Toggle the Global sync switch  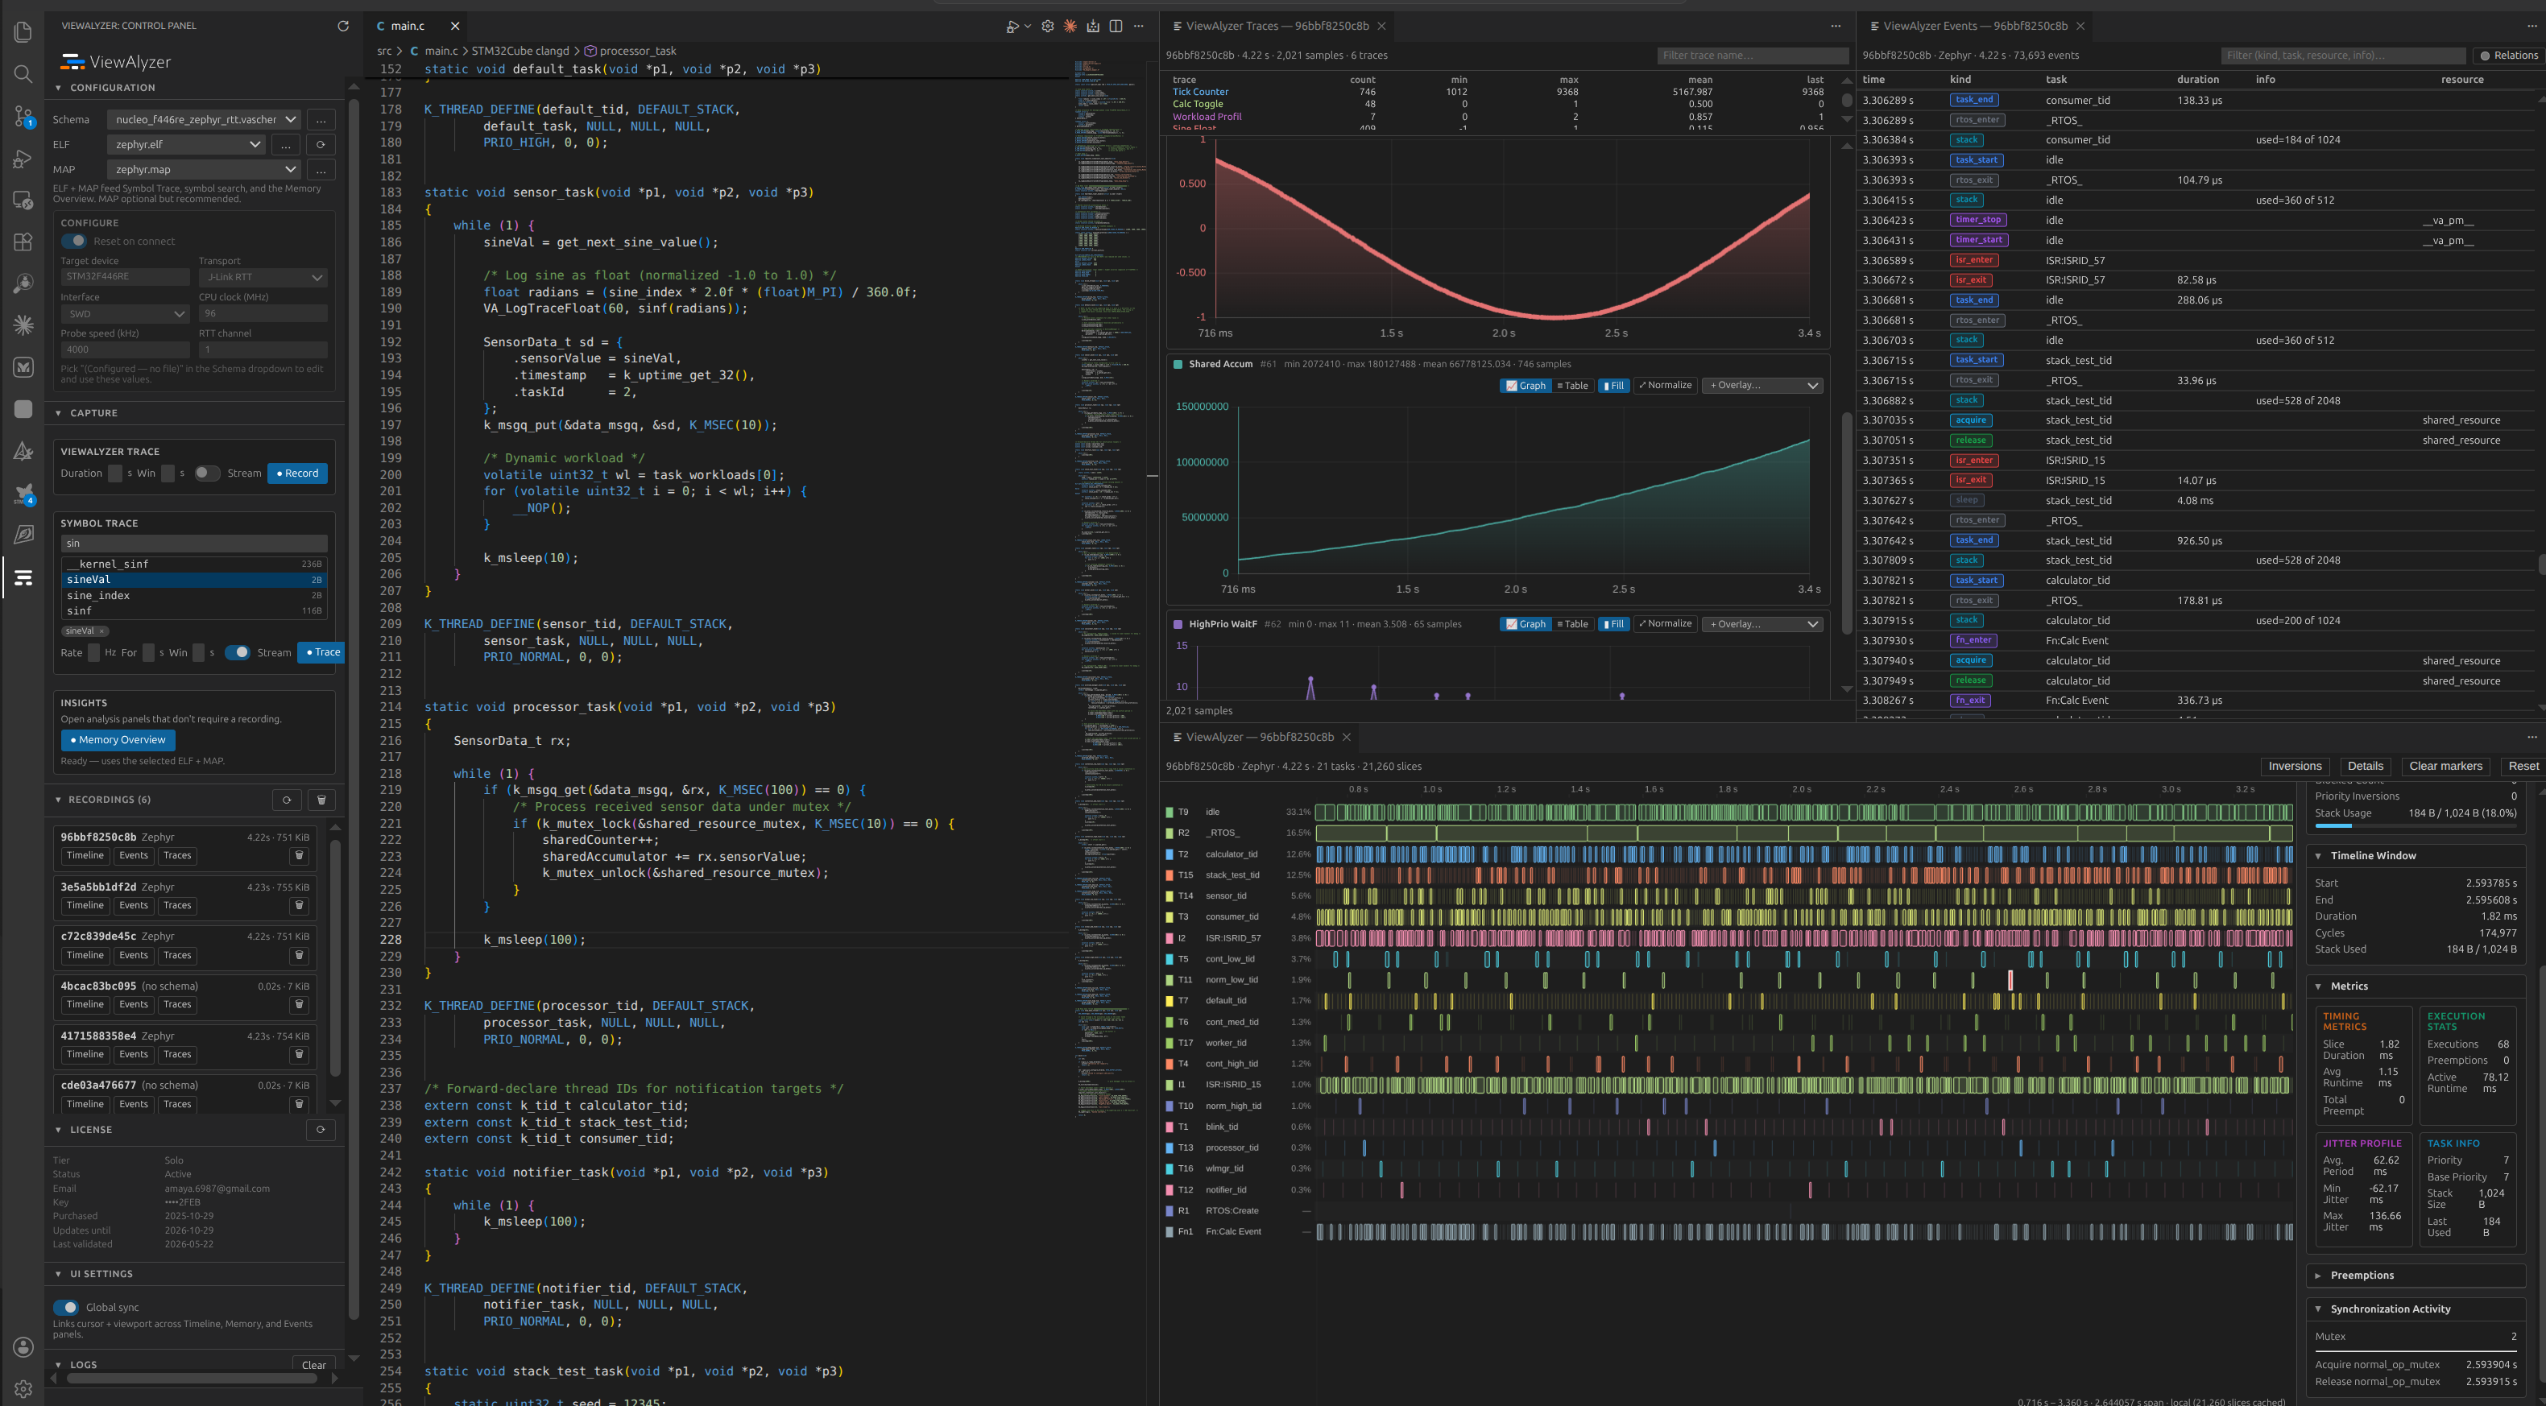tap(66, 1307)
